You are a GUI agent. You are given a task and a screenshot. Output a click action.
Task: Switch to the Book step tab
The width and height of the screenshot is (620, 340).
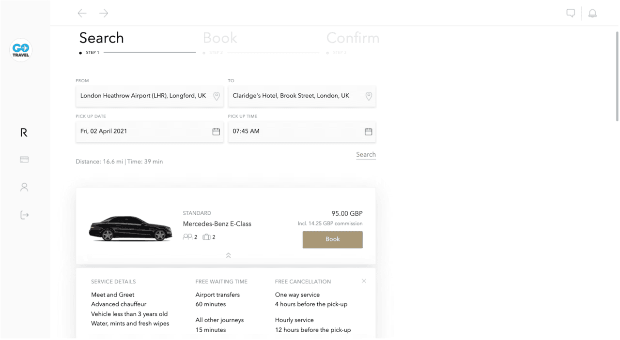[220, 38]
